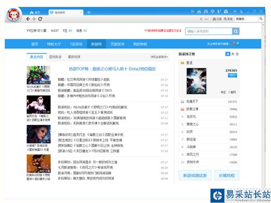Click the V icon in title bar
This screenshot has height=203, width=271.
(219, 11)
